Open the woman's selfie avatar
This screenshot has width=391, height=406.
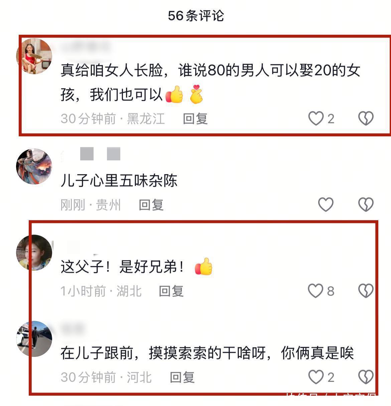click(x=34, y=253)
